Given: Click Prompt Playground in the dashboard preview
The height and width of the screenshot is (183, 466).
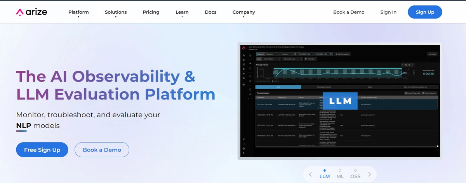Looking at the screenshot, I should point(412,94).
